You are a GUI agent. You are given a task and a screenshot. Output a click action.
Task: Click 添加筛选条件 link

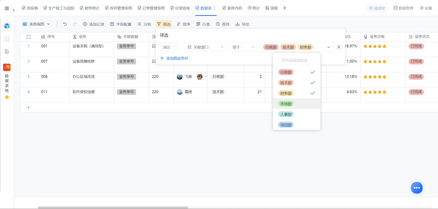(x=174, y=58)
